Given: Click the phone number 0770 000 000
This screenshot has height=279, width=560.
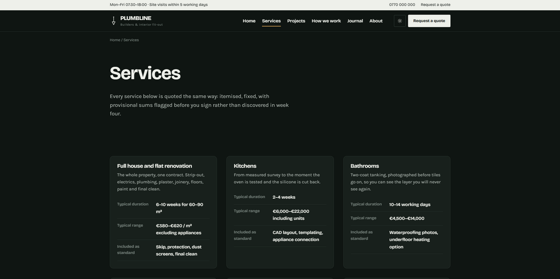Looking at the screenshot, I should pyautogui.click(x=402, y=5).
